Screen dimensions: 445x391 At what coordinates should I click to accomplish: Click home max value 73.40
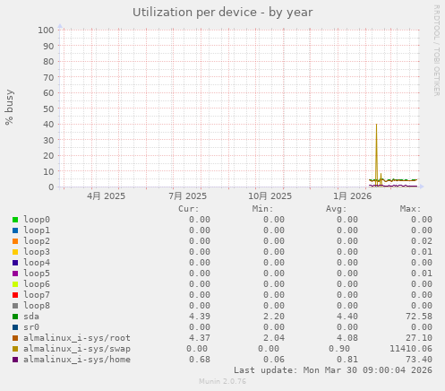[419, 360]
